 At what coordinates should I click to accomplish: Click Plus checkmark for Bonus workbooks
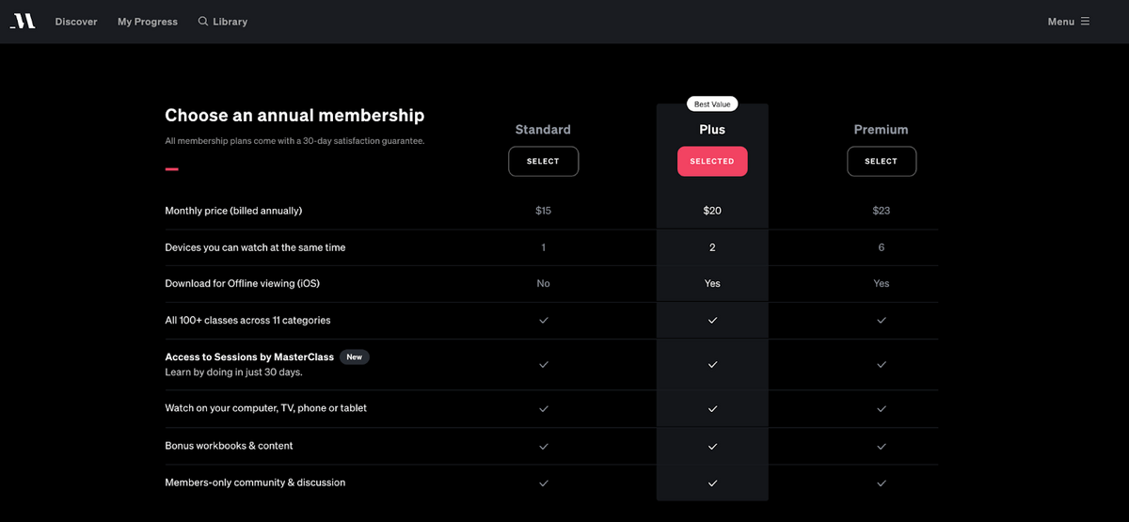(x=712, y=446)
